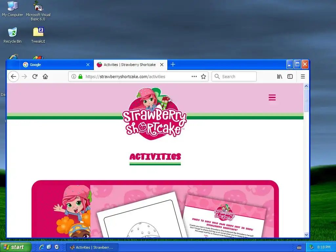Open the site's pink hamburger menu
This screenshot has width=336, height=252.
(272, 97)
